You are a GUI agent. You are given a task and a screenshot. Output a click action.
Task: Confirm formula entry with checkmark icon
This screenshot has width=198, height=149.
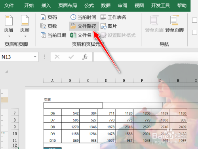pyautogui.click(x=71, y=57)
